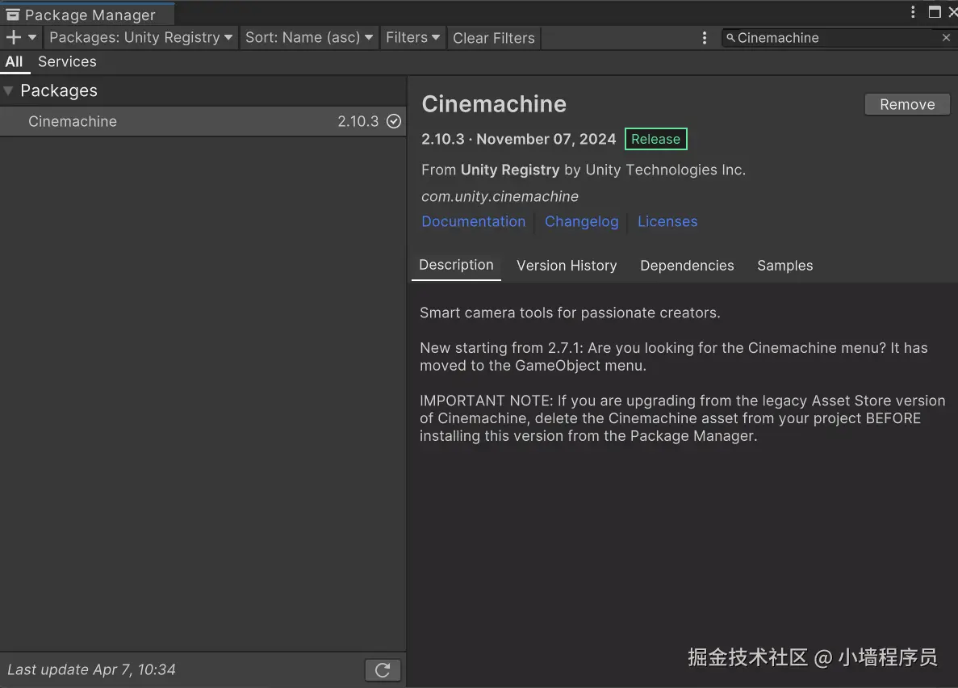
Task: Switch to the Samples tab
Action: [x=785, y=266]
